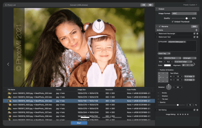Increase the Opacity percent value
Image resolution: width=202 pixels, height=128 pixels.
pyautogui.click(x=193, y=105)
